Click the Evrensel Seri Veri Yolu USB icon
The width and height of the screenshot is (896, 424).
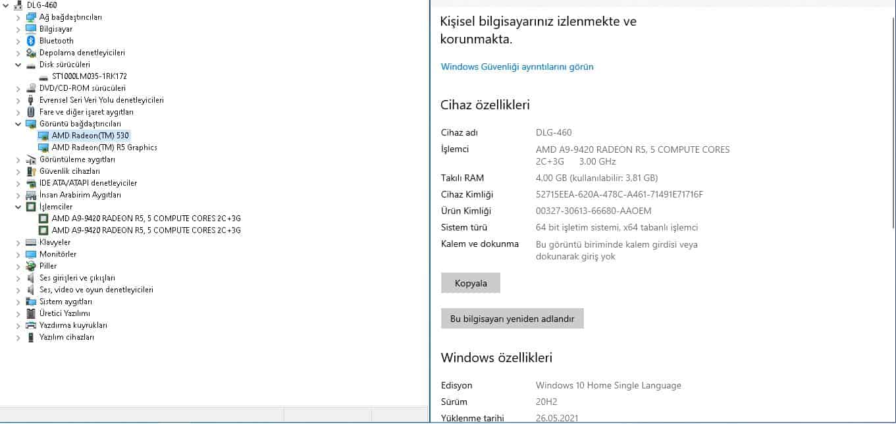tap(30, 100)
